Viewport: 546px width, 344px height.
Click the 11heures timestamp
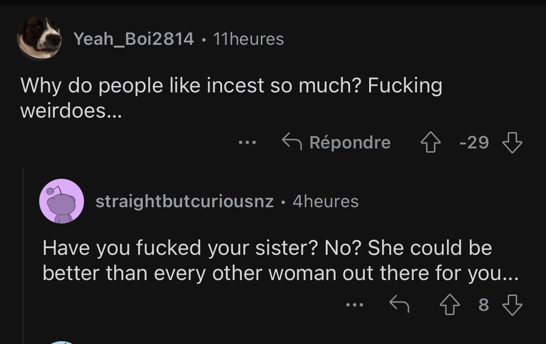click(248, 39)
